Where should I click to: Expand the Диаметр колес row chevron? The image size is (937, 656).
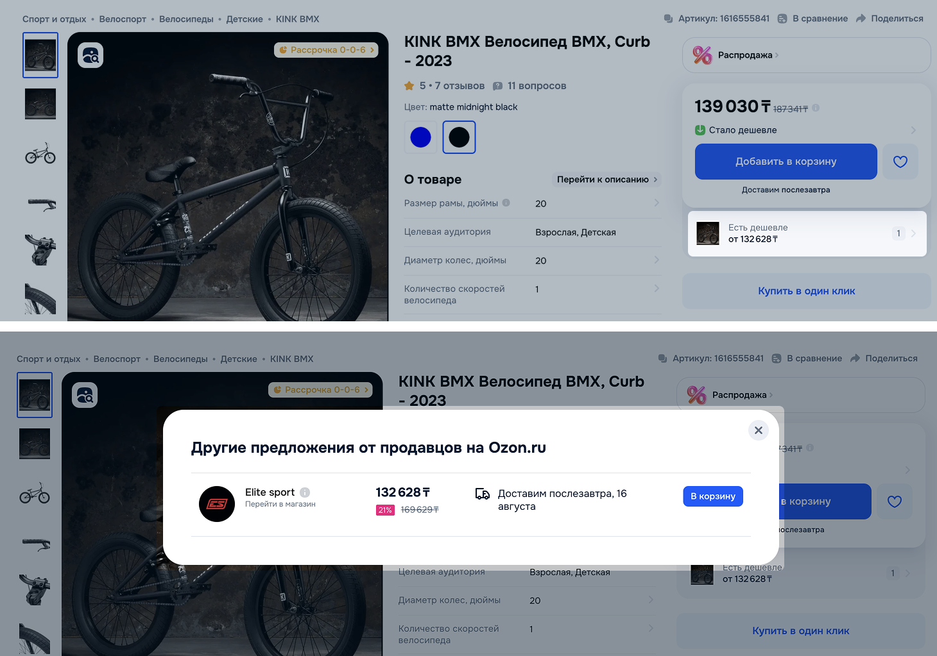(x=657, y=260)
